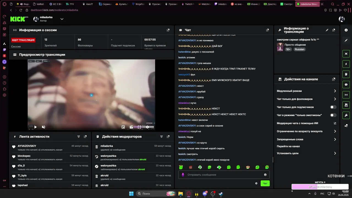Go to channel via Перейти на канал

click(288, 146)
